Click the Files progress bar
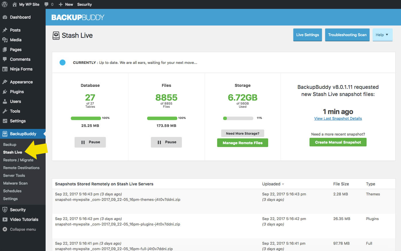Screen dimensions: 401x251 [162, 118]
